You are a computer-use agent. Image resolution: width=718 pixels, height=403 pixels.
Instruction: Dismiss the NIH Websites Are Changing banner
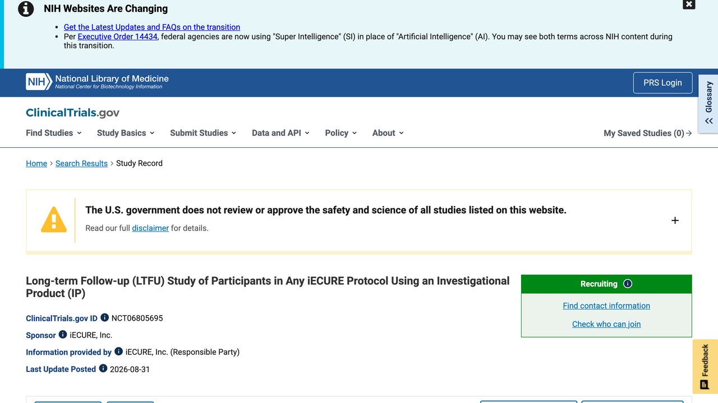[689, 4]
